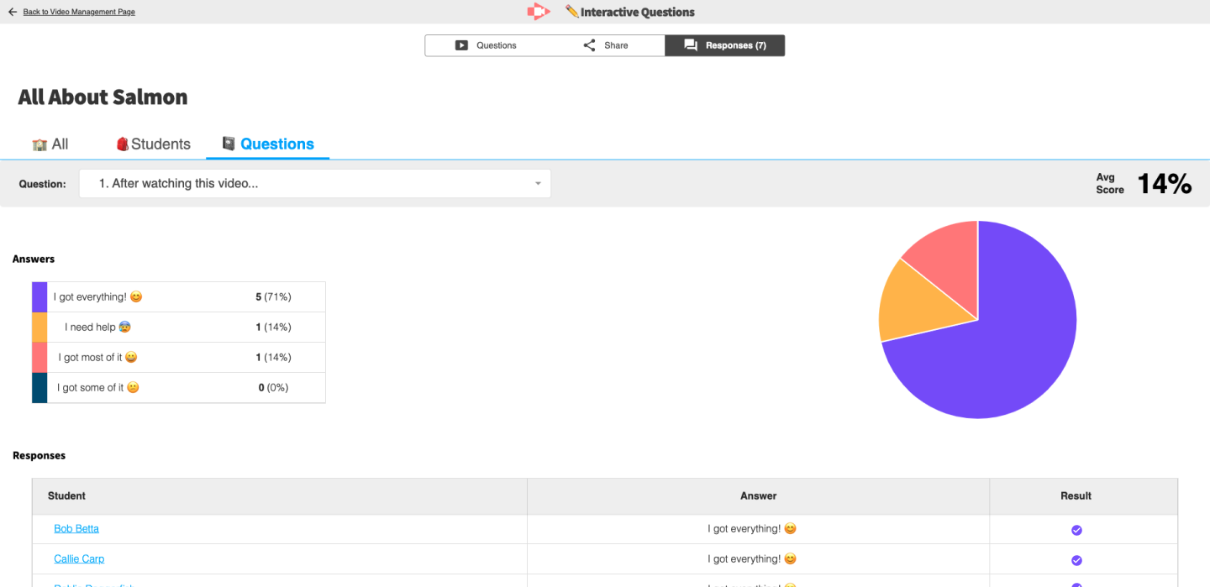This screenshot has width=1210, height=587.
Task: Click the school building icon on All tab
Action: 39,144
